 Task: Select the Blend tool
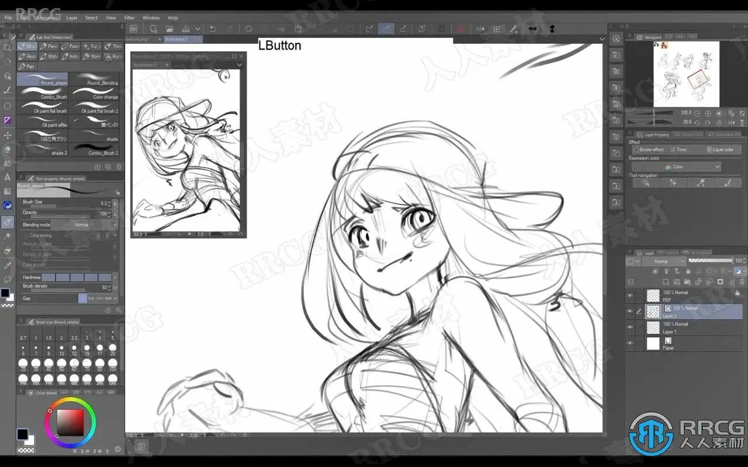pyautogui.click(x=7, y=163)
